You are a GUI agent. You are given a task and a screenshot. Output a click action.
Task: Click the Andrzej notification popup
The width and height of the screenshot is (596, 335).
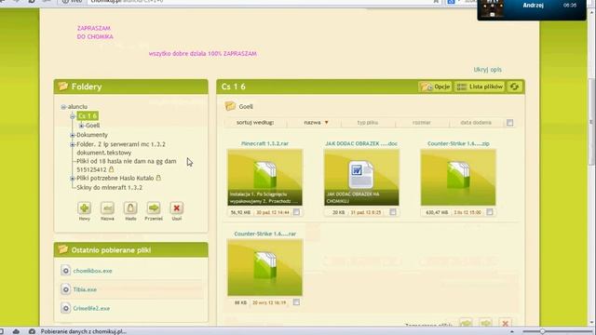pyautogui.click(x=532, y=9)
